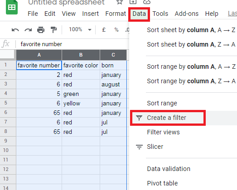Click cell A6 containing 65
Viewport: 237px width, 190px height.
coord(39,113)
